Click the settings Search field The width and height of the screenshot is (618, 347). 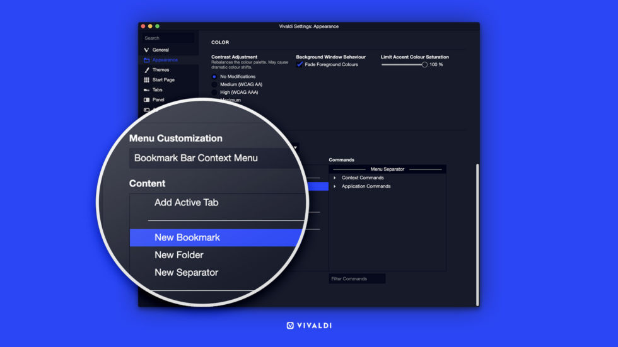point(168,38)
